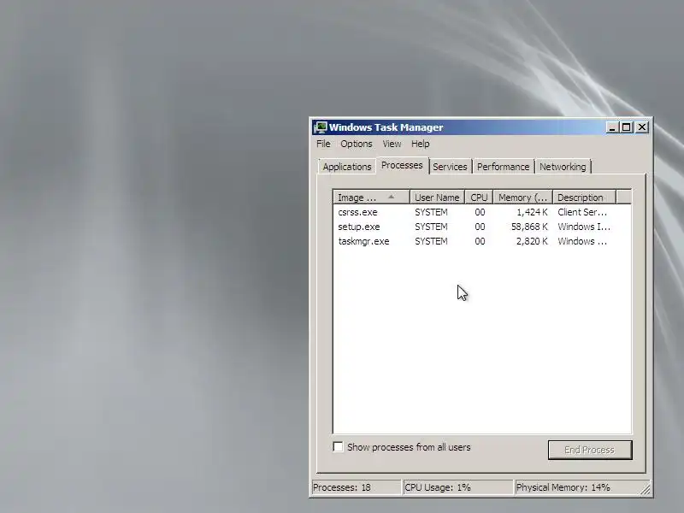
Task: Click the End Process button
Action: point(590,450)
